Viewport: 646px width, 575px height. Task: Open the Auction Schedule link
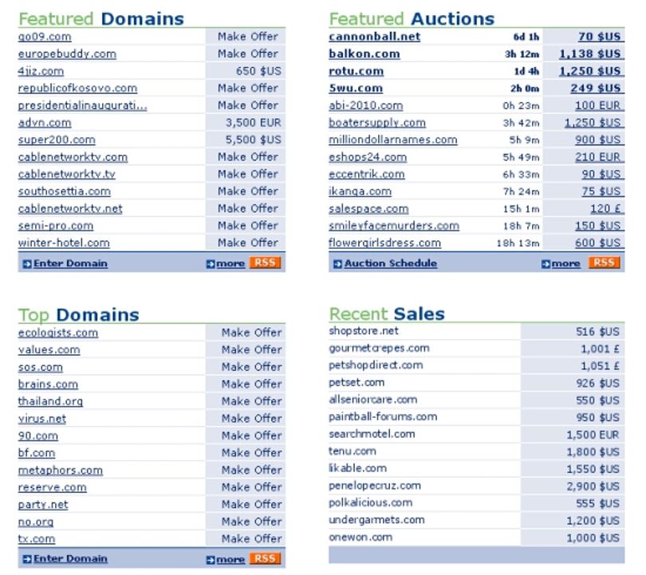tap(391, 264)
